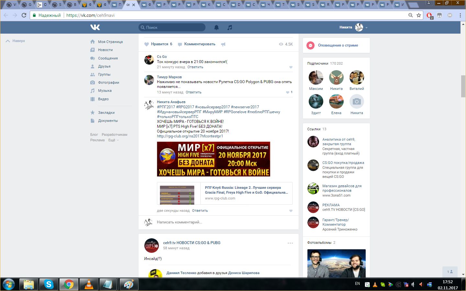Click in the VK search field
The image size is (466, 291).
pos(172,27)
